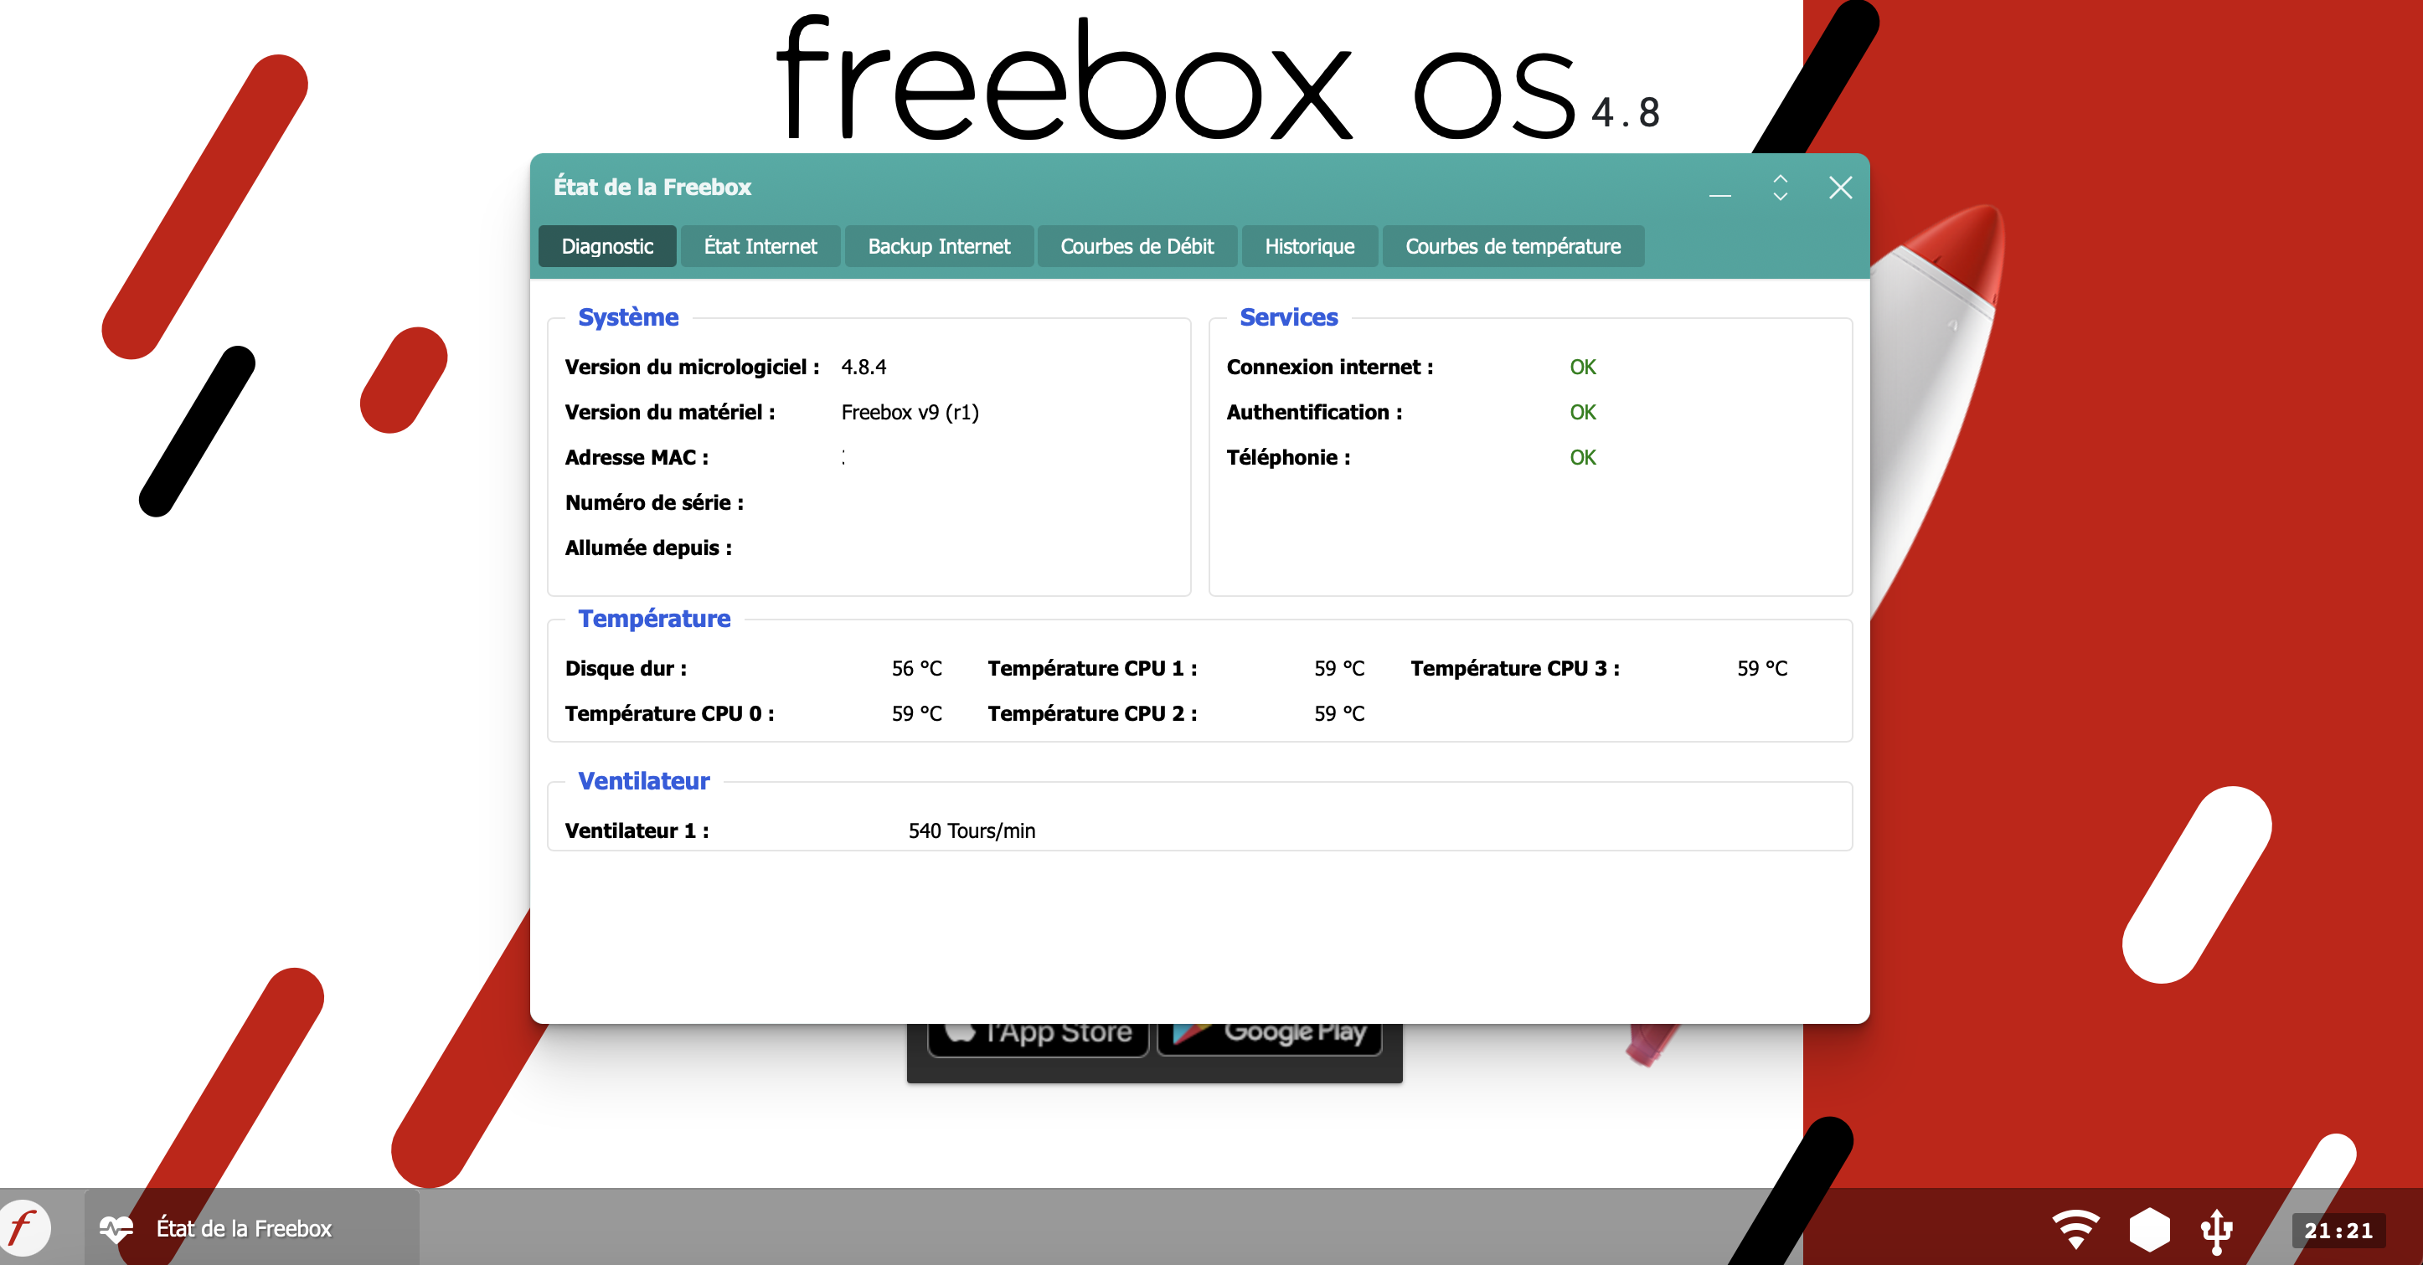The image size is (2423, 1265).
Task: Click the window title 'État de la Freebox'
Action: tap(652, 188)
